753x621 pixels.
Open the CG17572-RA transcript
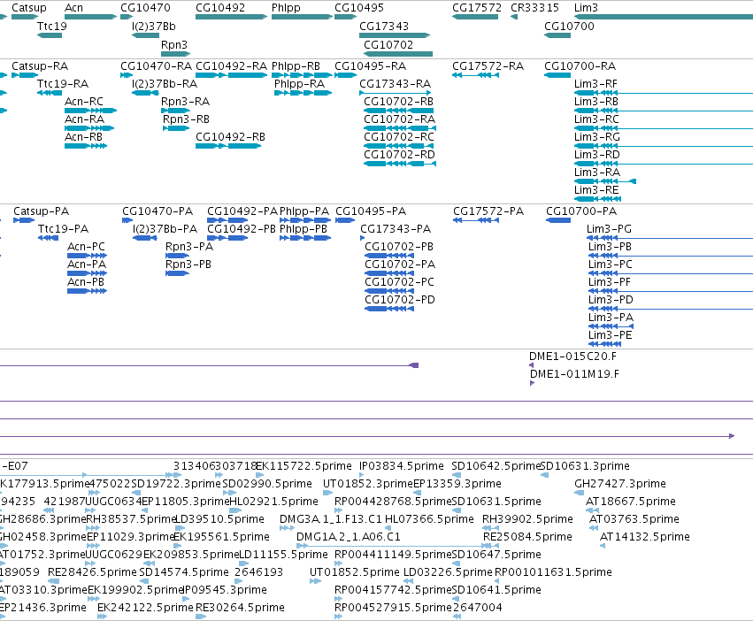(x=475, y=75)
